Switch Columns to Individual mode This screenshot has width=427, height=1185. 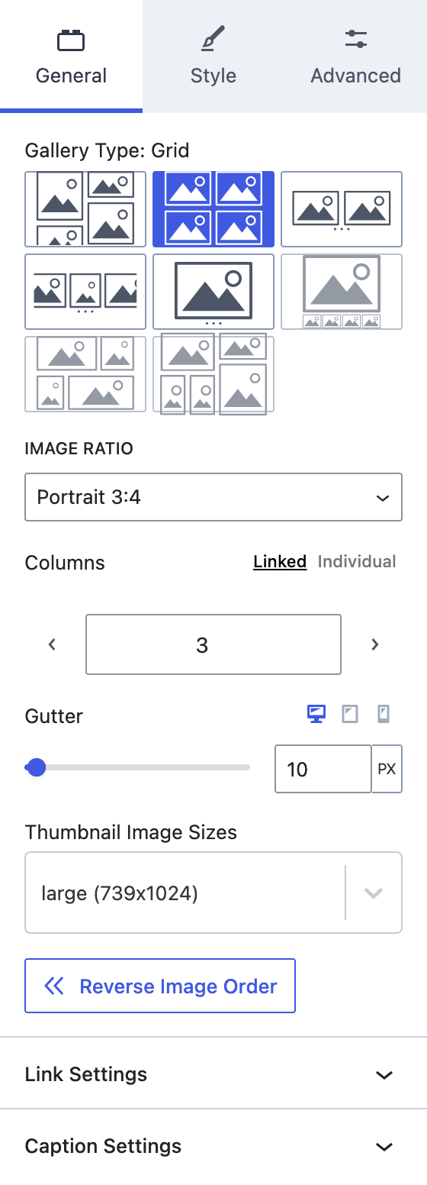357,562
